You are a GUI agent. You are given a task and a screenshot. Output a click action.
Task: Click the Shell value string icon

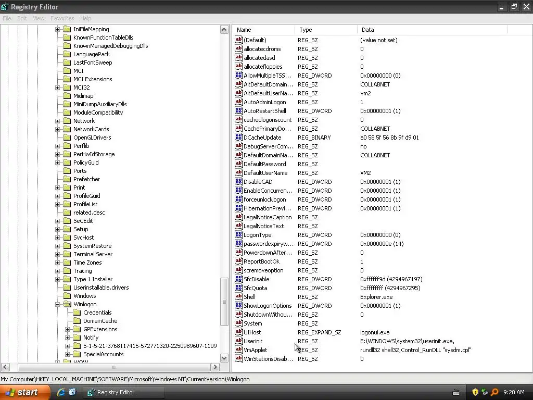click(x=238, y=296)
